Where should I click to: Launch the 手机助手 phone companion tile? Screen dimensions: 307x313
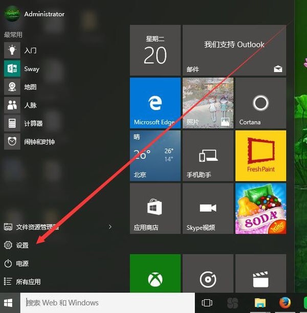pyautogui.click(x=208, y=155)
